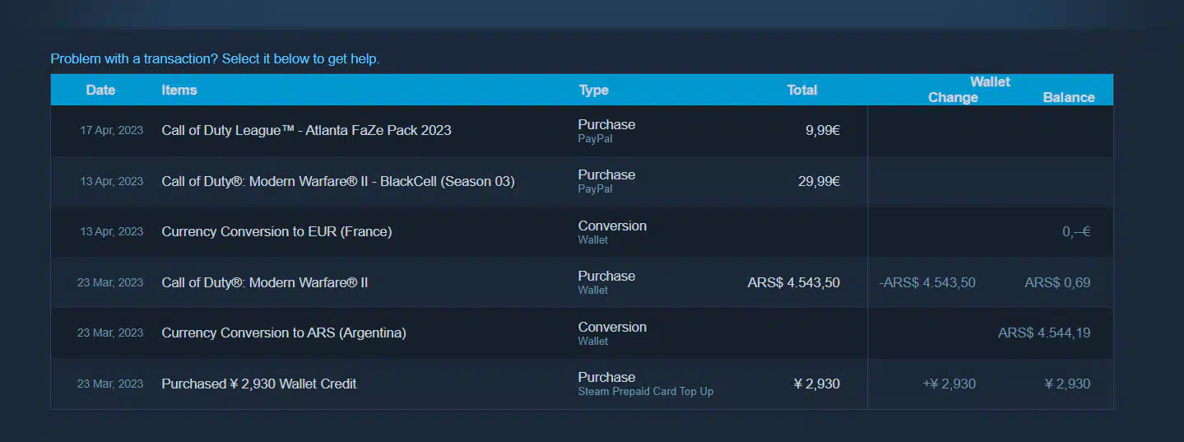Click the Type column header
The width and height of the screenshot is (1184, 442).
pos(593,90)
